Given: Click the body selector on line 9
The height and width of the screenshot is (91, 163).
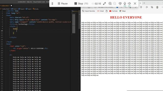Looking at the screenshot, I should click(15, 29).
